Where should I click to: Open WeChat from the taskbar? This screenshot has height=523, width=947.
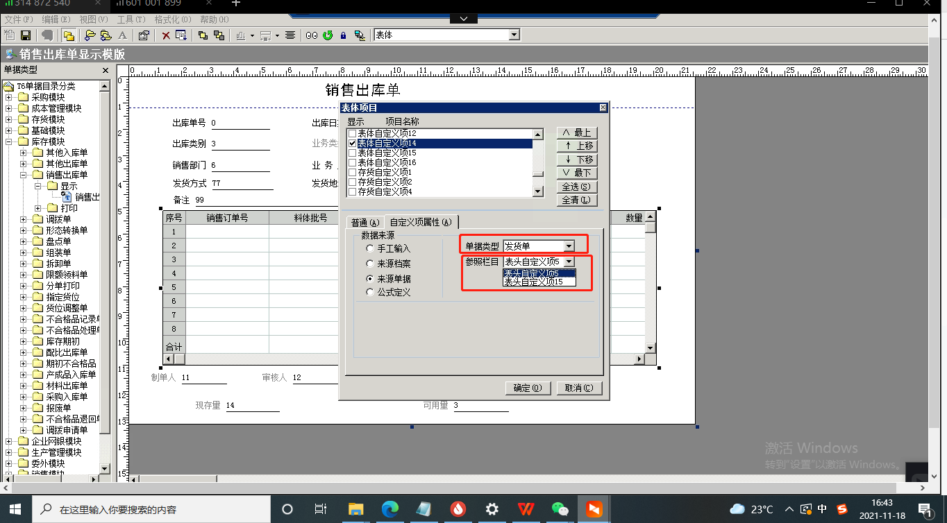(x=560, y=509)
